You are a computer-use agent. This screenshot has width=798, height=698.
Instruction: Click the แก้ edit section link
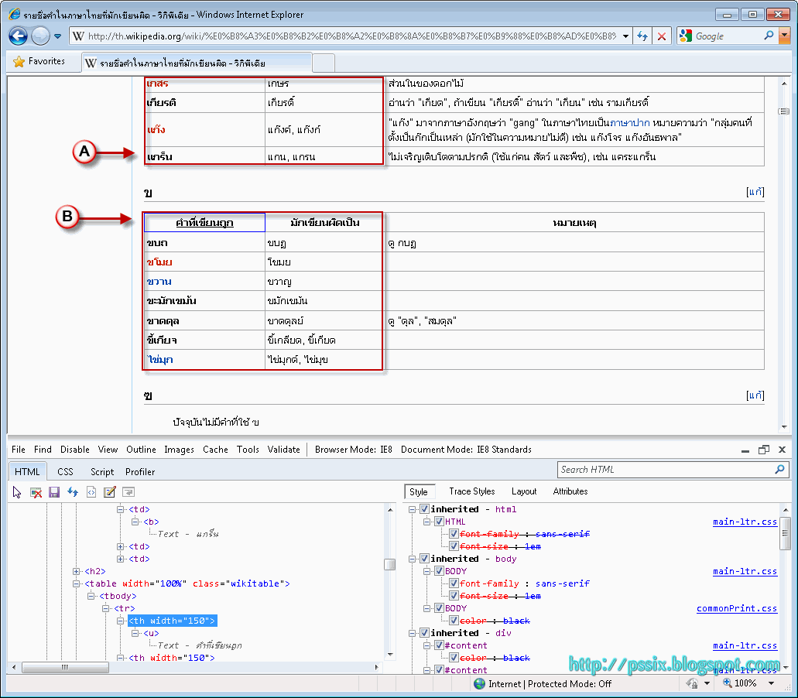click(x=755, y=193)
